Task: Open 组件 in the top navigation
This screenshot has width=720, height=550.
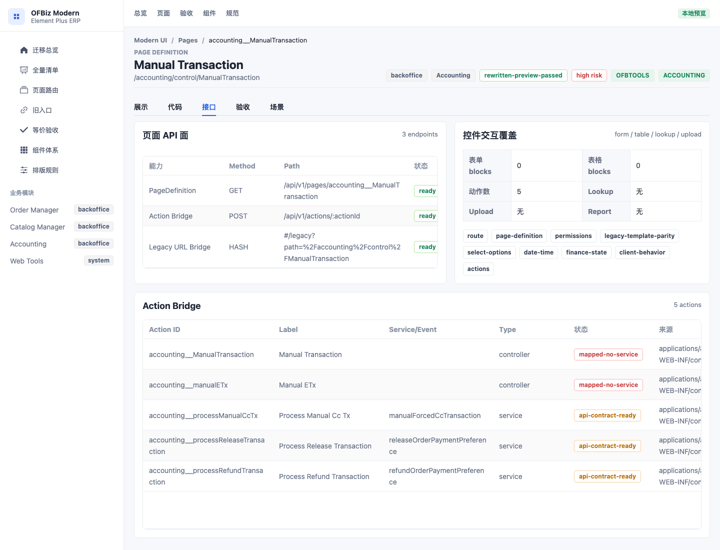Action: pos(209,13)
